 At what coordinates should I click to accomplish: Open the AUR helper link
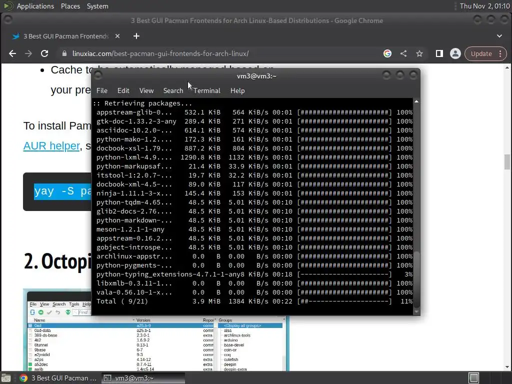(51, 145)
